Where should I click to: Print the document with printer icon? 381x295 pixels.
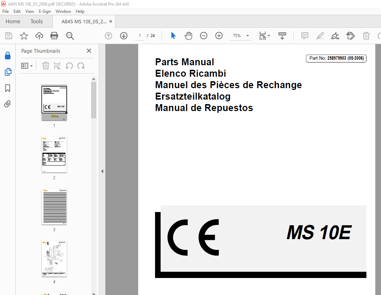(x=54, y=36)
